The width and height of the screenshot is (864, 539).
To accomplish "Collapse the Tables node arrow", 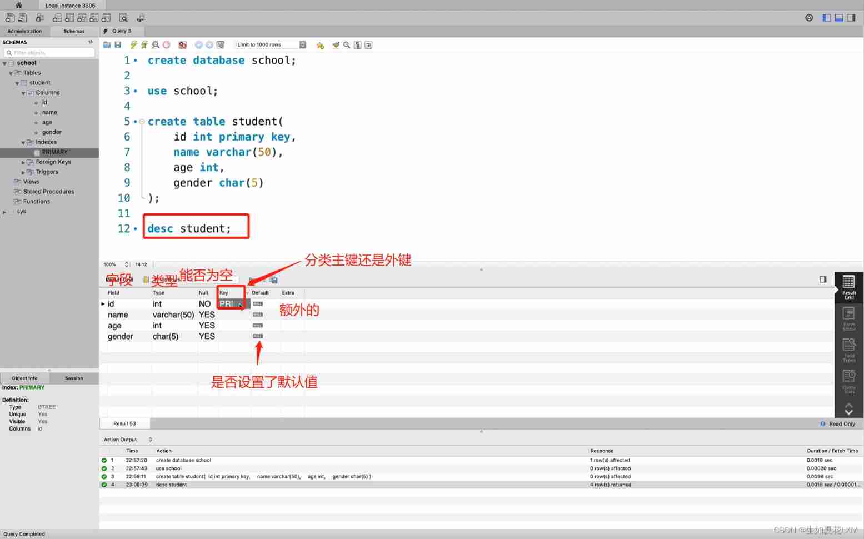I will pyautogui.click(x=11, y=73).
